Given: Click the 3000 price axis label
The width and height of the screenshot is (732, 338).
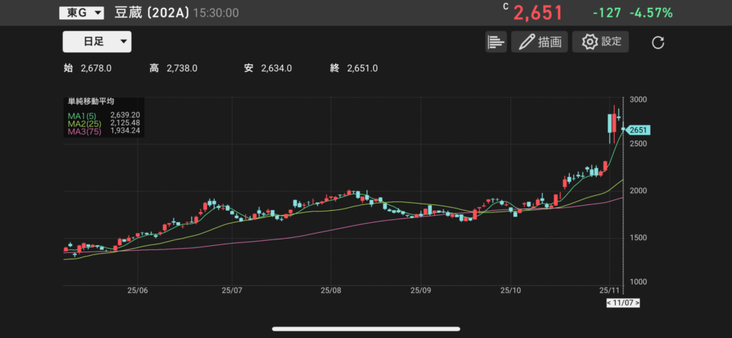Looking at the screenshot, I should 638,100.
